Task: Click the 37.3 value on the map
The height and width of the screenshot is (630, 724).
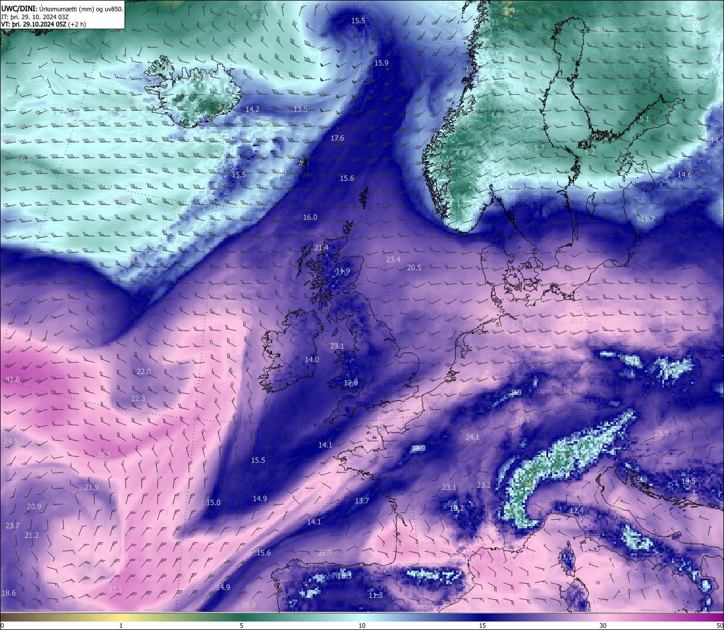Action: (115, 589)
